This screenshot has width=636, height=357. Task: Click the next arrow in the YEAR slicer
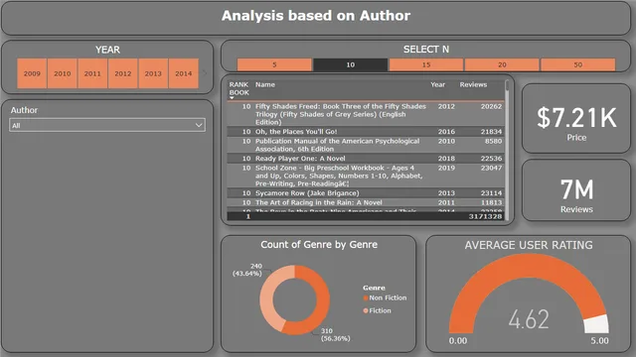[205, 73]
